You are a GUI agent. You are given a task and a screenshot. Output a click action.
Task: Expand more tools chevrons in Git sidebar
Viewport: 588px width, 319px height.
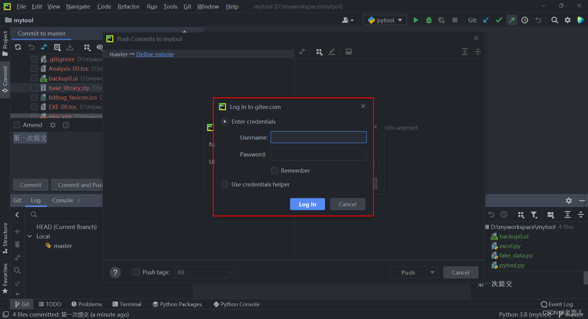(x=17, y=294)
